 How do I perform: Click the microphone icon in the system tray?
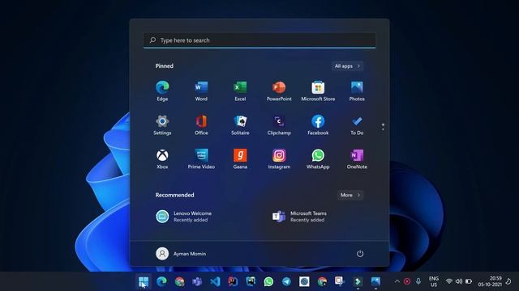(x=418, y=281)
